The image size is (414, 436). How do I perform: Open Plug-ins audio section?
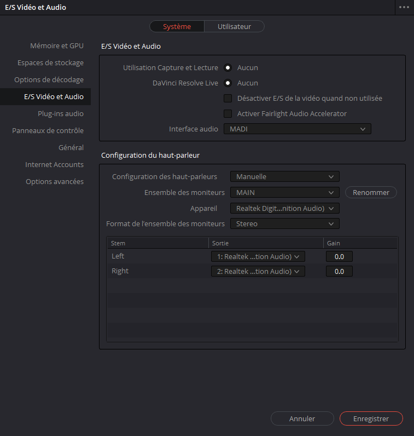pos(61,113)
